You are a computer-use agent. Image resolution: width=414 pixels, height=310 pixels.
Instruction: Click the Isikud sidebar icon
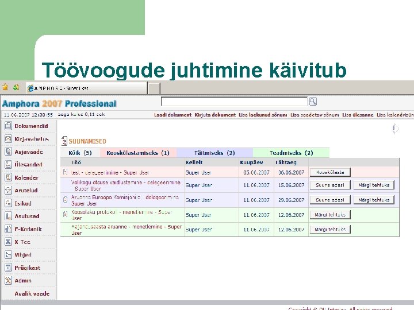coord(8,203)
